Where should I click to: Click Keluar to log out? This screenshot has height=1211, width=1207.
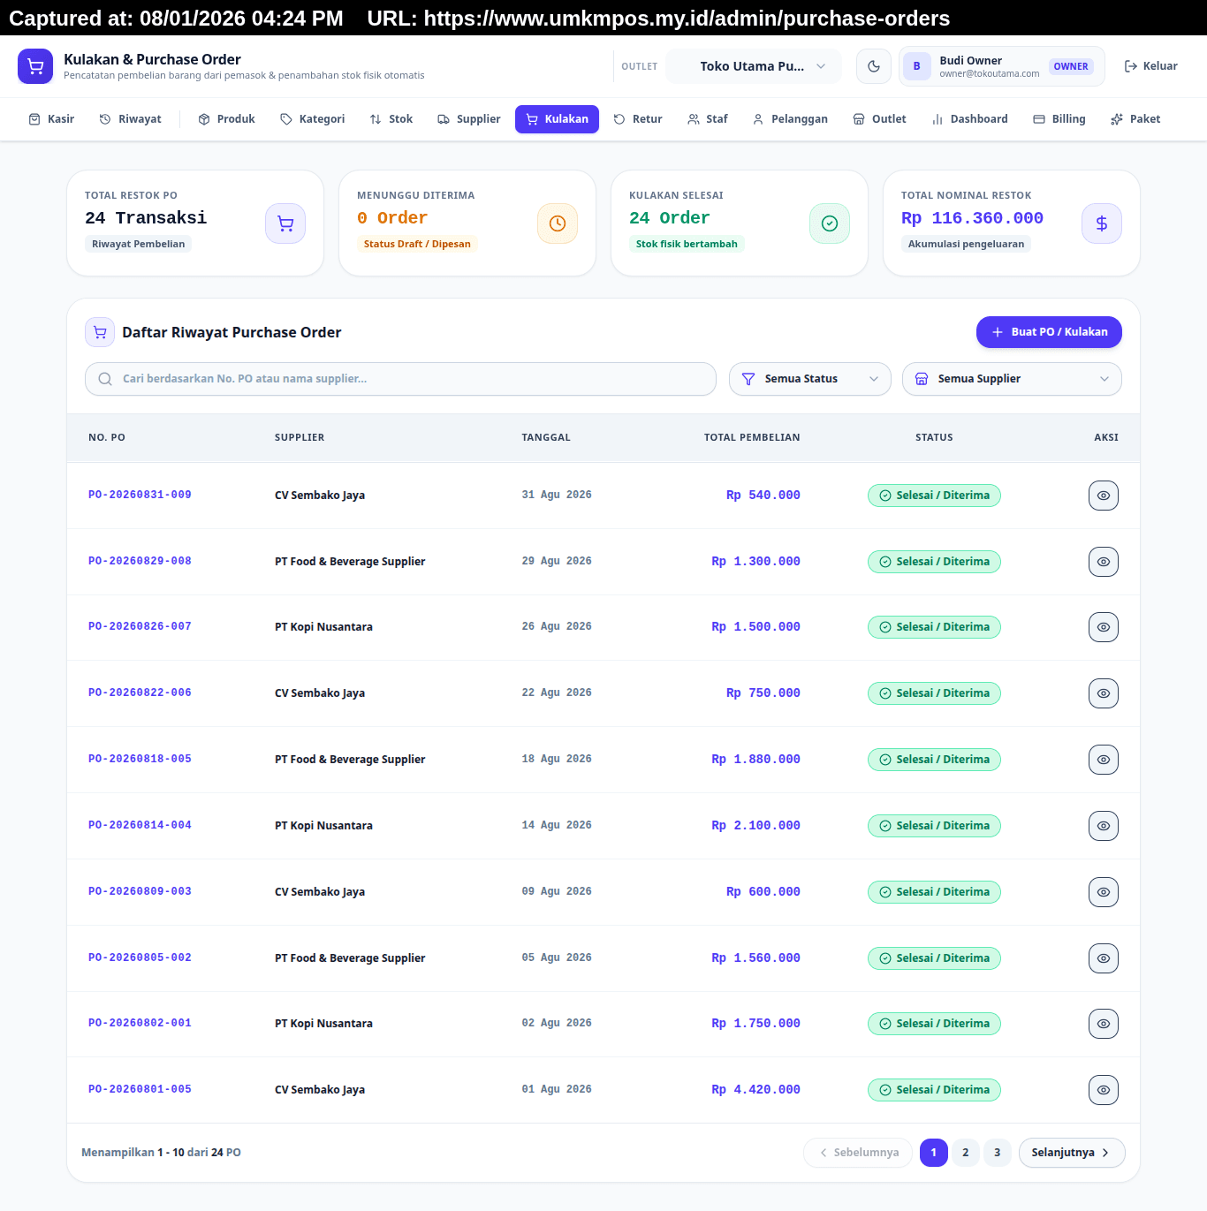pyautogui.click(x=1150, y=66)
